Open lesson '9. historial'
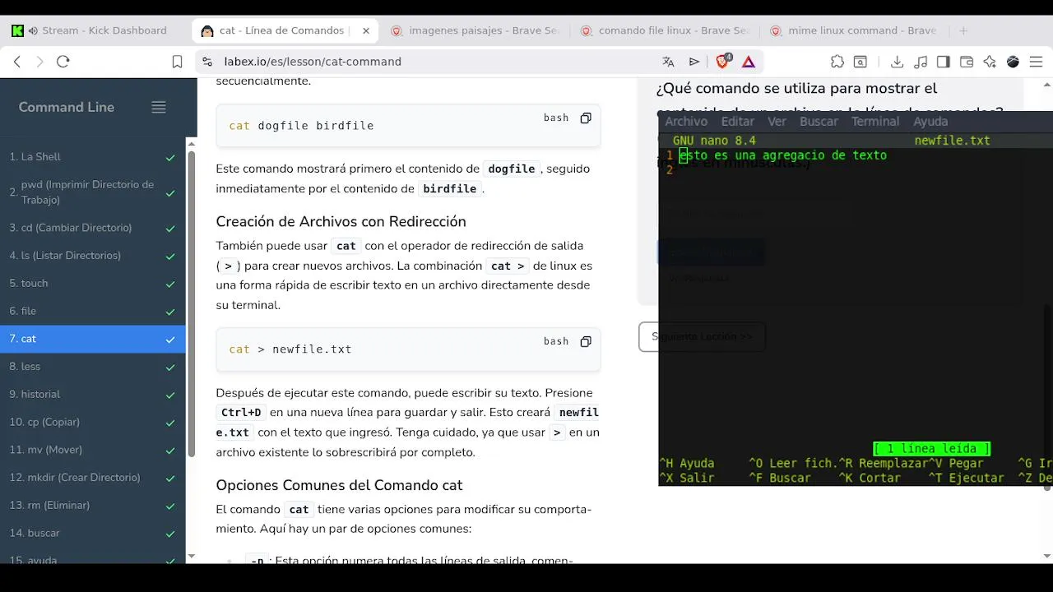Viewport: 1053px width, 592px height. pyautogui.click(x=92, y=395)
